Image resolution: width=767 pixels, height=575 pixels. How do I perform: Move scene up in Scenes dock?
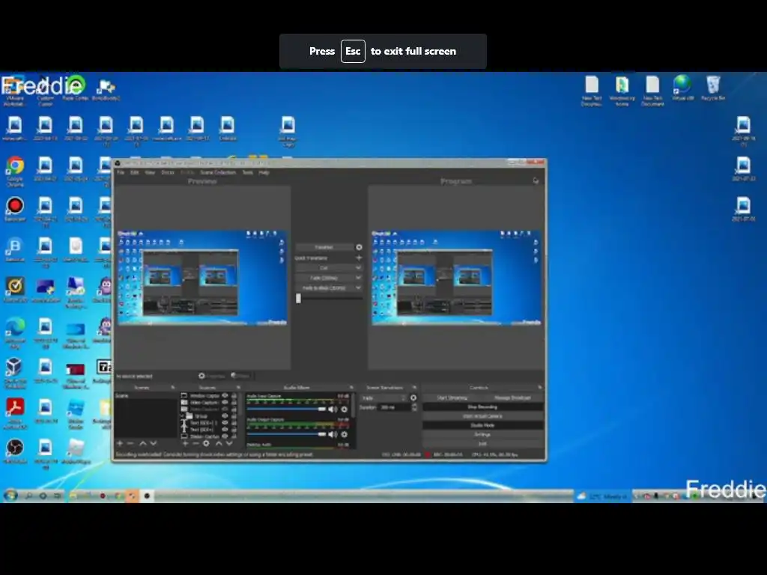143,443
